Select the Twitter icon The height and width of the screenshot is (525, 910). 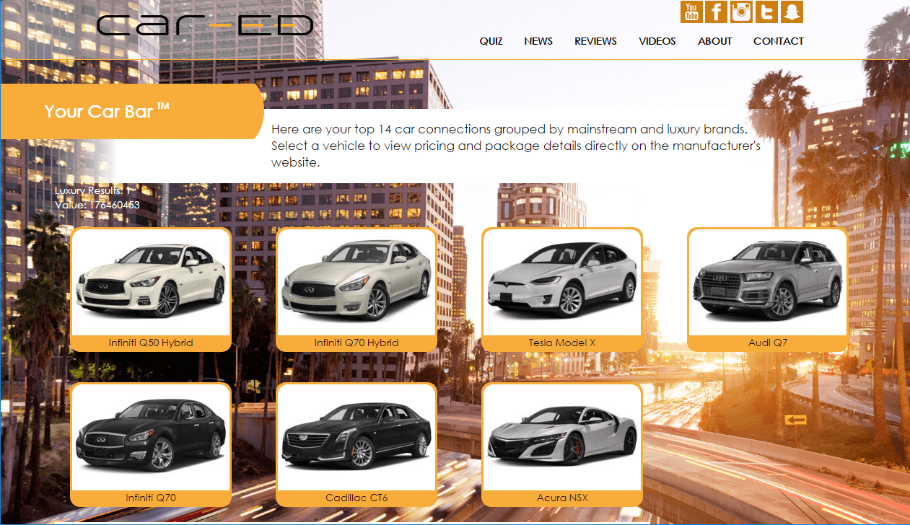pyautogui.click(x=766, y=12)
